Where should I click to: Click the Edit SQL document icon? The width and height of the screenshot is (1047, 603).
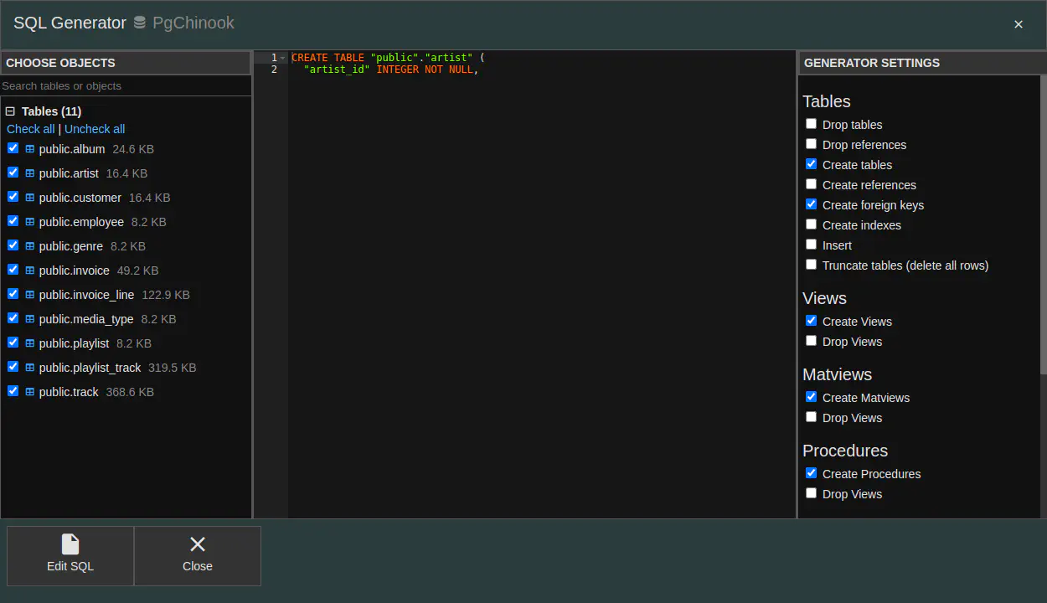tap(70, 544)
